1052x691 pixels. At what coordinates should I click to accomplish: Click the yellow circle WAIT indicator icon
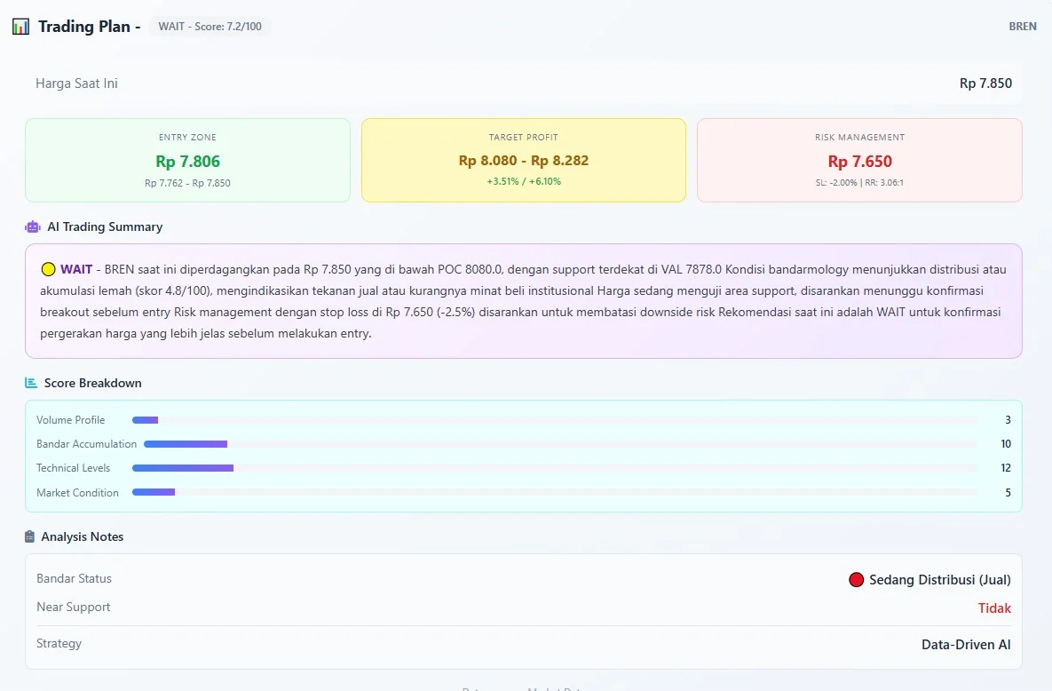49,269
